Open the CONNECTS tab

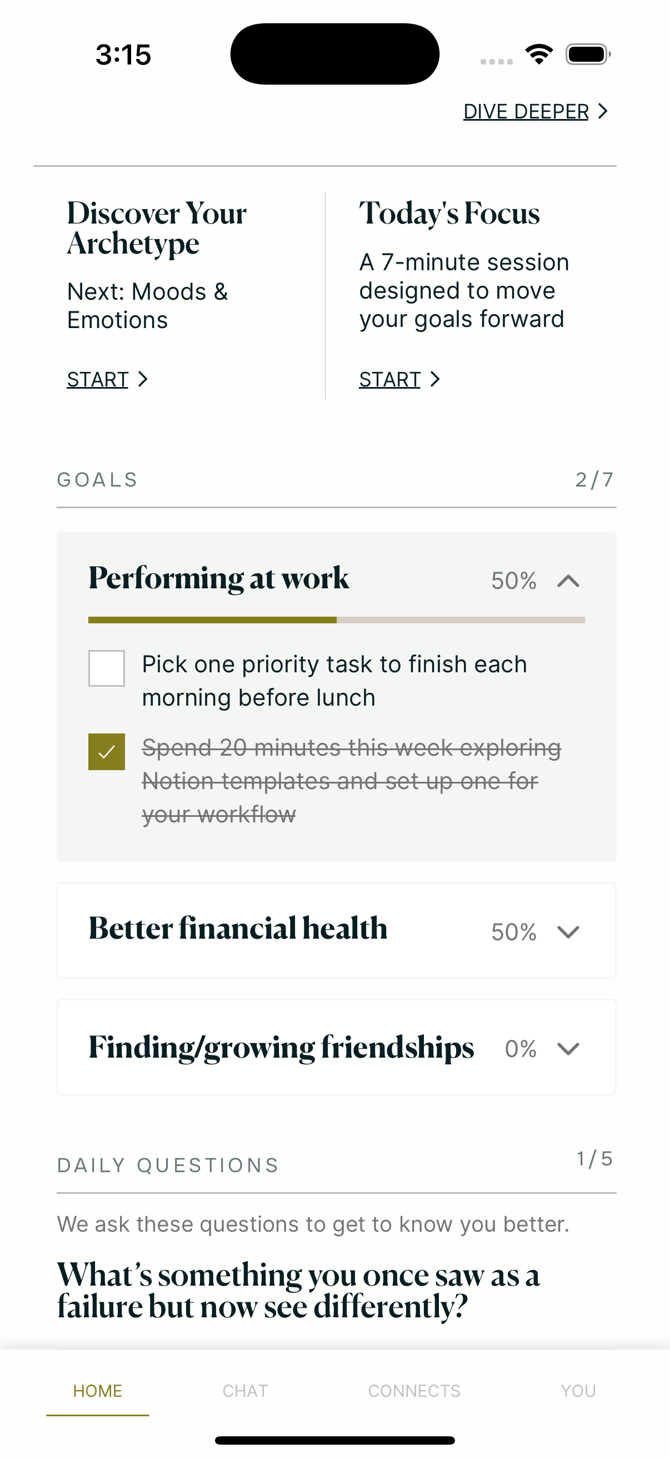click(414, 1391)
